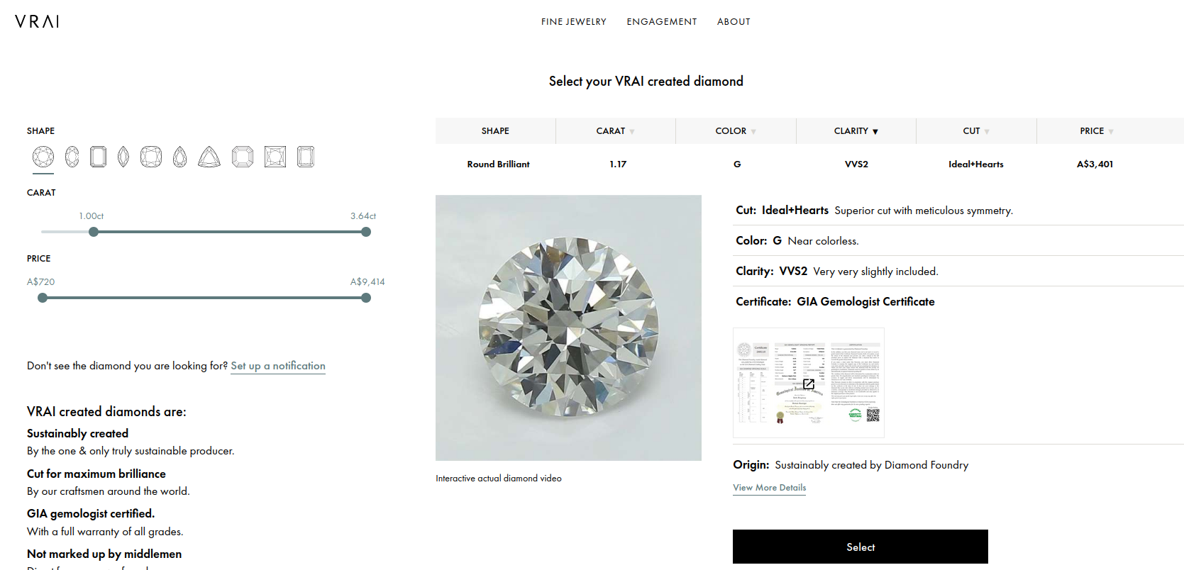The image size is (1184, 570).
Task: Select the pear diamond shape
Action: tap(180, 157)
